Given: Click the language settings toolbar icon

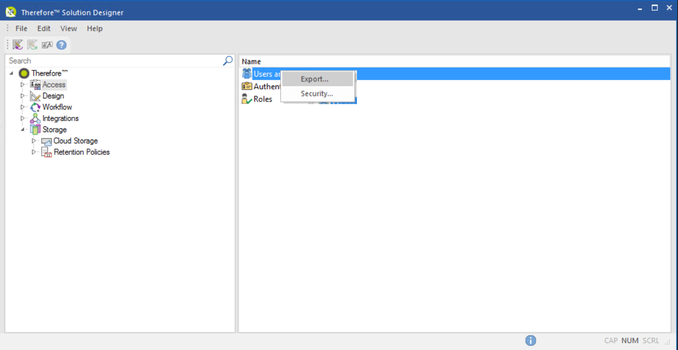Looking at the screenshot, I should (x=47, y=45).
